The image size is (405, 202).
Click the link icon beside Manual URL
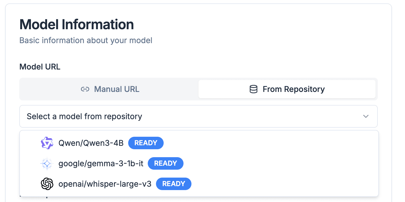pyautogui.click(x=85, y=89)
